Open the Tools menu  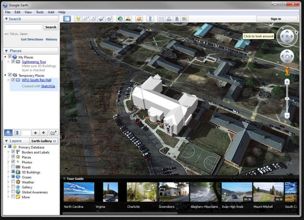40,12
